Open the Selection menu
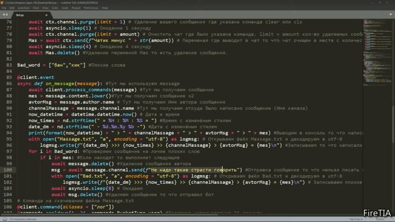 pyautogui.click(x=23, y=8)
